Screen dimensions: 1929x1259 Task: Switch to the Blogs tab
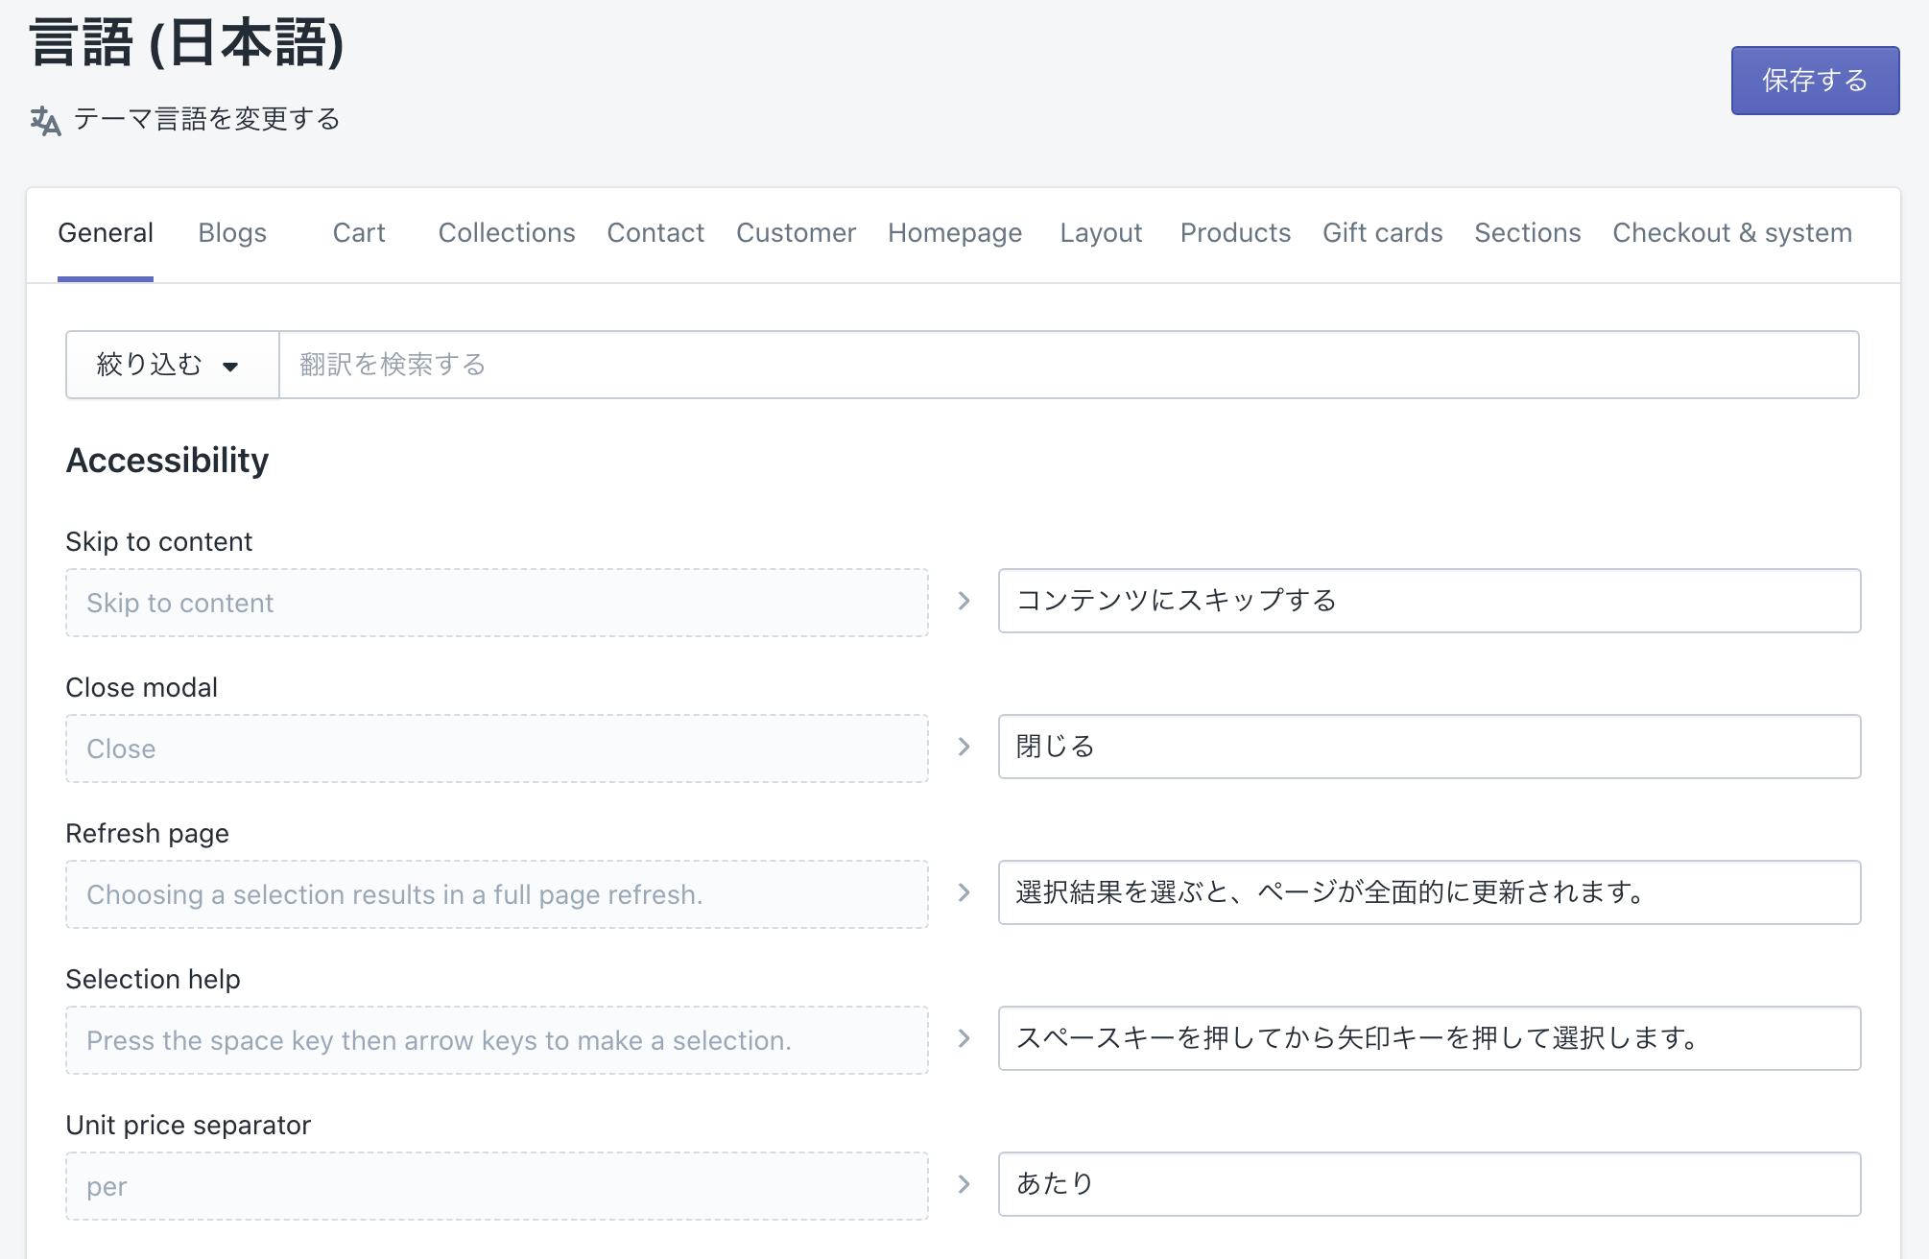click(x=232, y=233)
